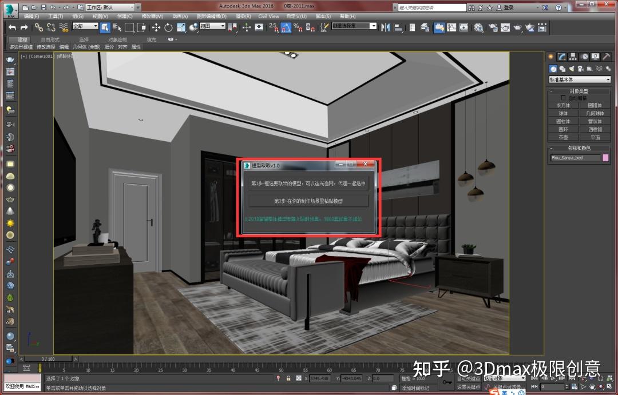Select the Shapes category in the Create panel
The width and height of the screenshot is (618, 395).
(562, 69)
